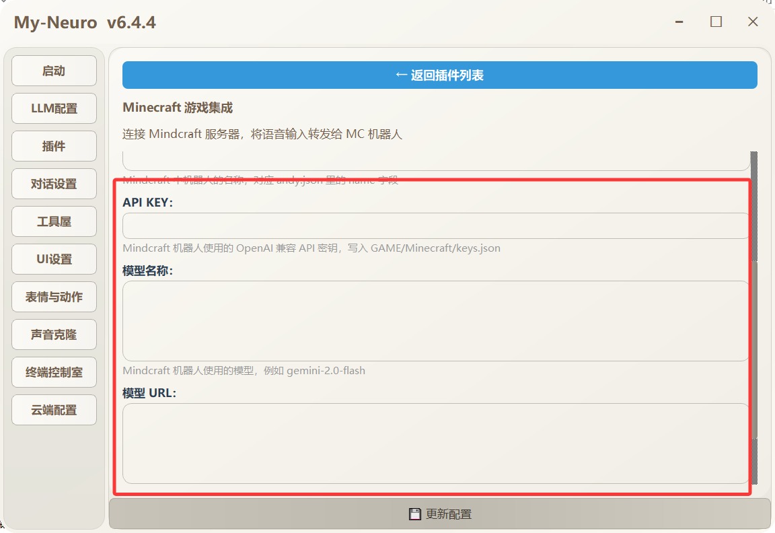Select the 插件 sidebar tab
This screenshot has height=533, width=775.
(54, 146)
